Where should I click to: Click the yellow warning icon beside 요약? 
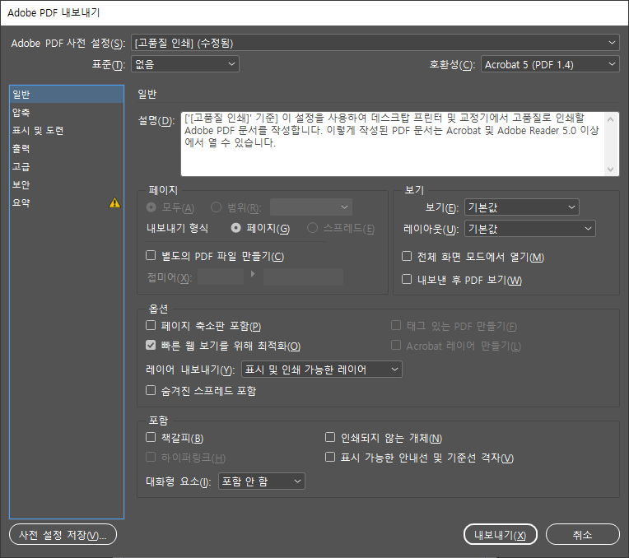point(114,203)
